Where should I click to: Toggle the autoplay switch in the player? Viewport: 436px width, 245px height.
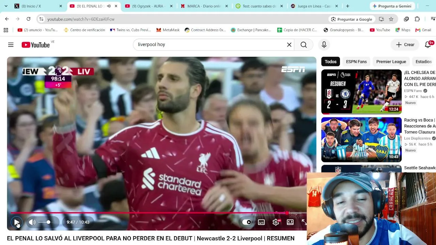tap(247, 222)
